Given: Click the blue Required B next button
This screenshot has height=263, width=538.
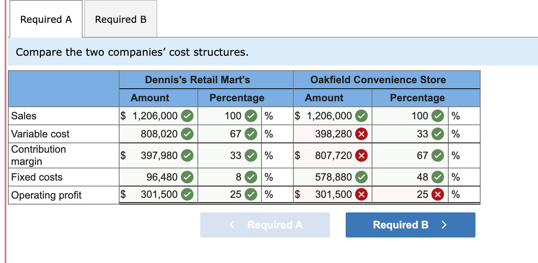Looking at the screenshot, I should tap(410, 225).
